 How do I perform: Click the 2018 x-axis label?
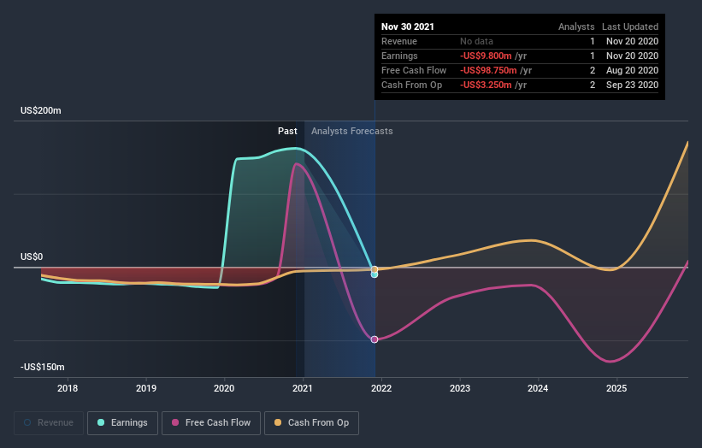click(x=68, y=388)
